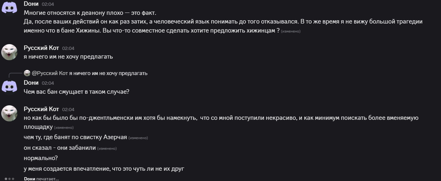Click the message 'Чем вас бан смущает в таком случае?'
Screen dimensions: 441x181
pos(76,91)
